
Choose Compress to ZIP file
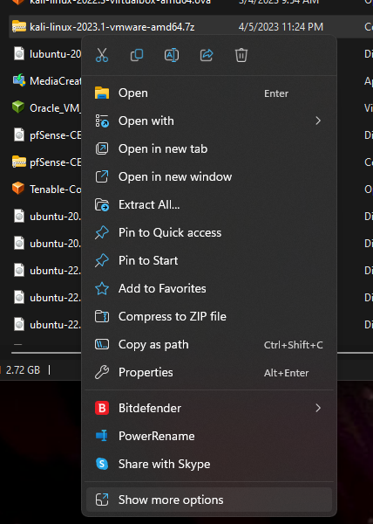(x=209, y=316)
